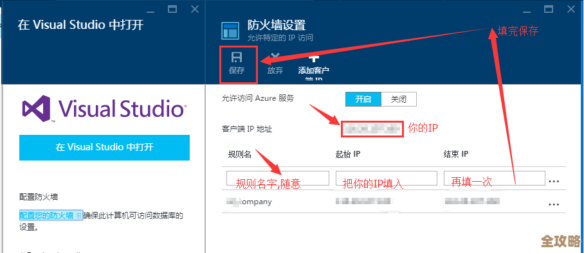This screenshot has width=584, height=253.
Task: Click the 客户端 IP 地址 label
Action: (x=247, y=128)
